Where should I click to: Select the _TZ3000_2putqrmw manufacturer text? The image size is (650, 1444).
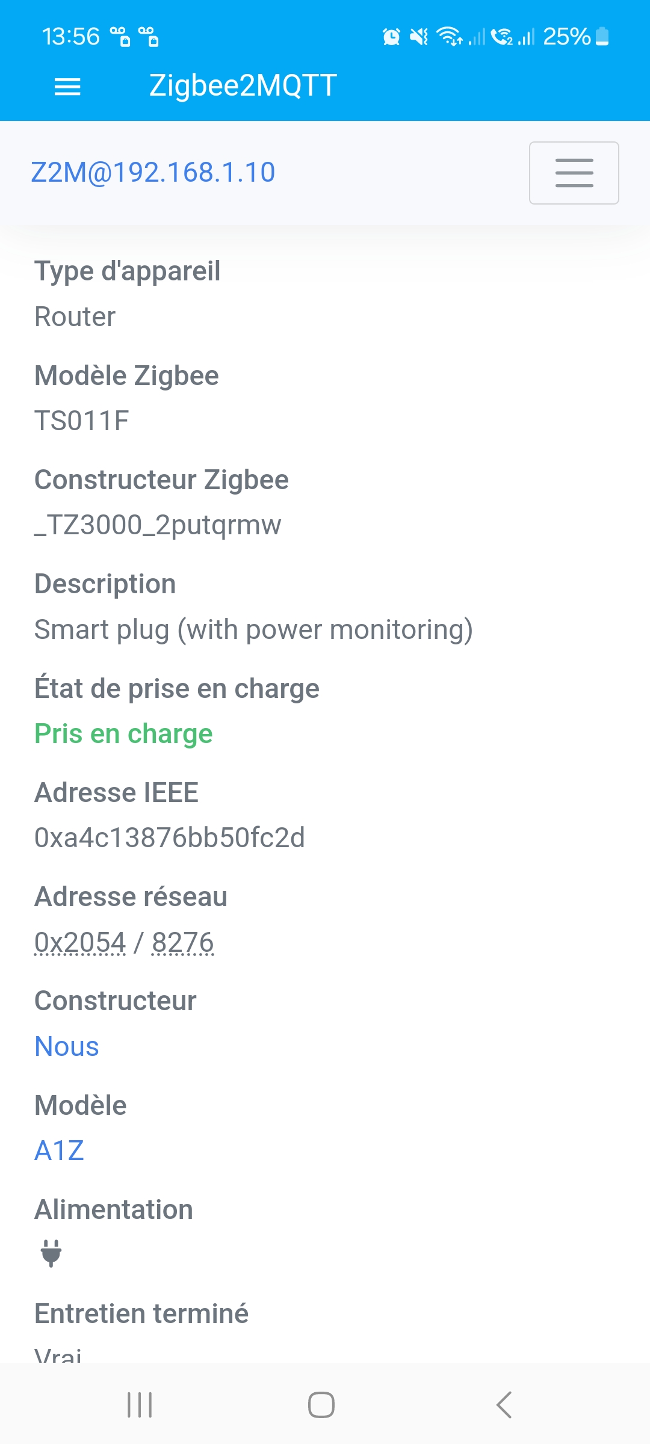pos(158,525)
